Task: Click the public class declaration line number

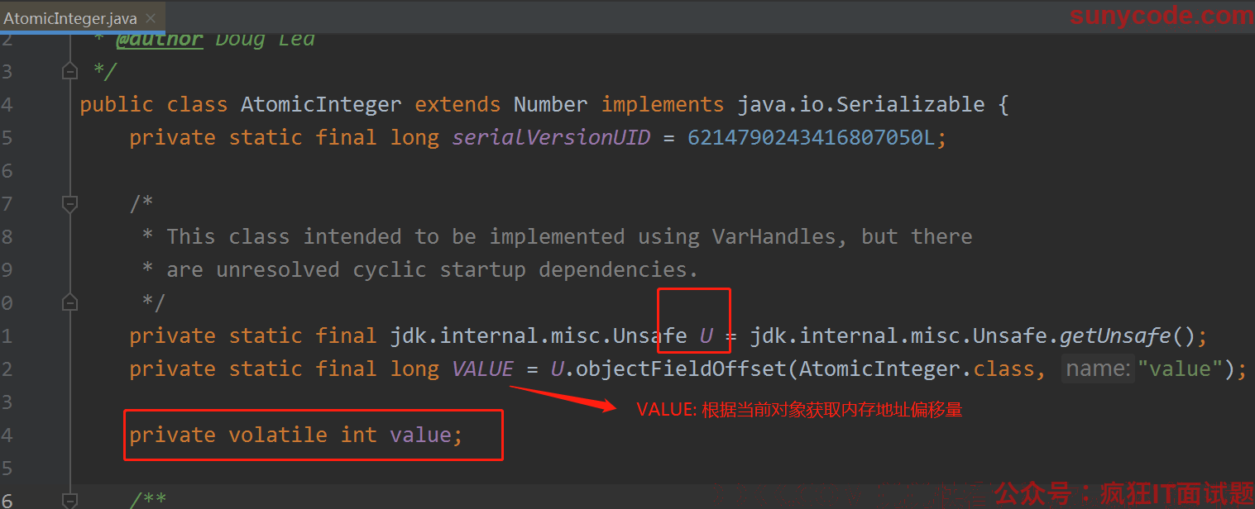Action: coord(7,104)
